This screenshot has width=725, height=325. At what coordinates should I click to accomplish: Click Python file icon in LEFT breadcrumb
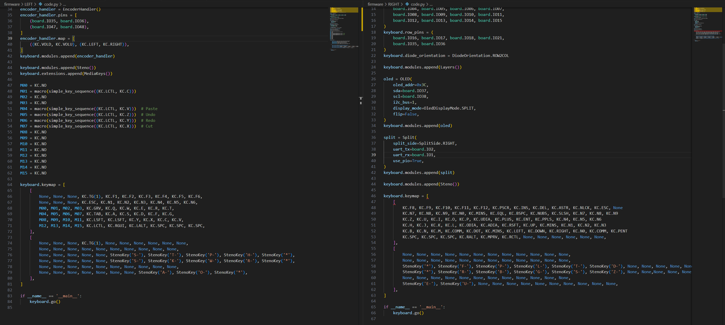tap(40, 4)
